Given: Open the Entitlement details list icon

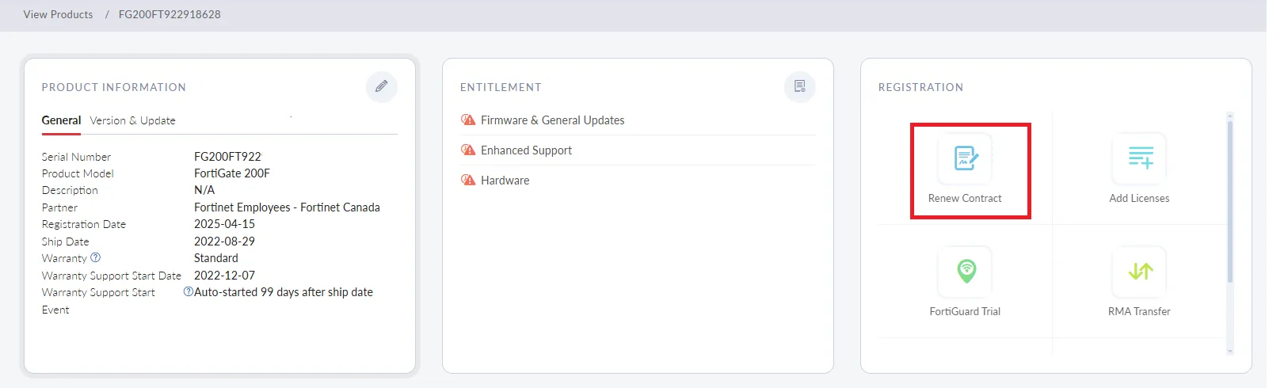Looking at the screenshot, I should click(799, 86).
